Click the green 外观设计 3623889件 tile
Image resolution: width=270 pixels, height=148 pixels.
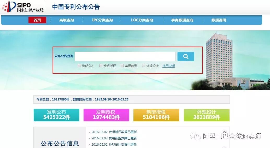pyautogui.click(x=207, y=115)
